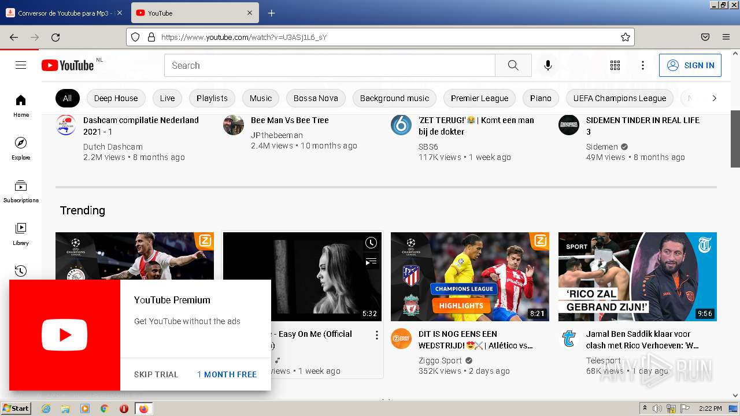
Task: Open volume control in system tray
Action: [657, 408]
